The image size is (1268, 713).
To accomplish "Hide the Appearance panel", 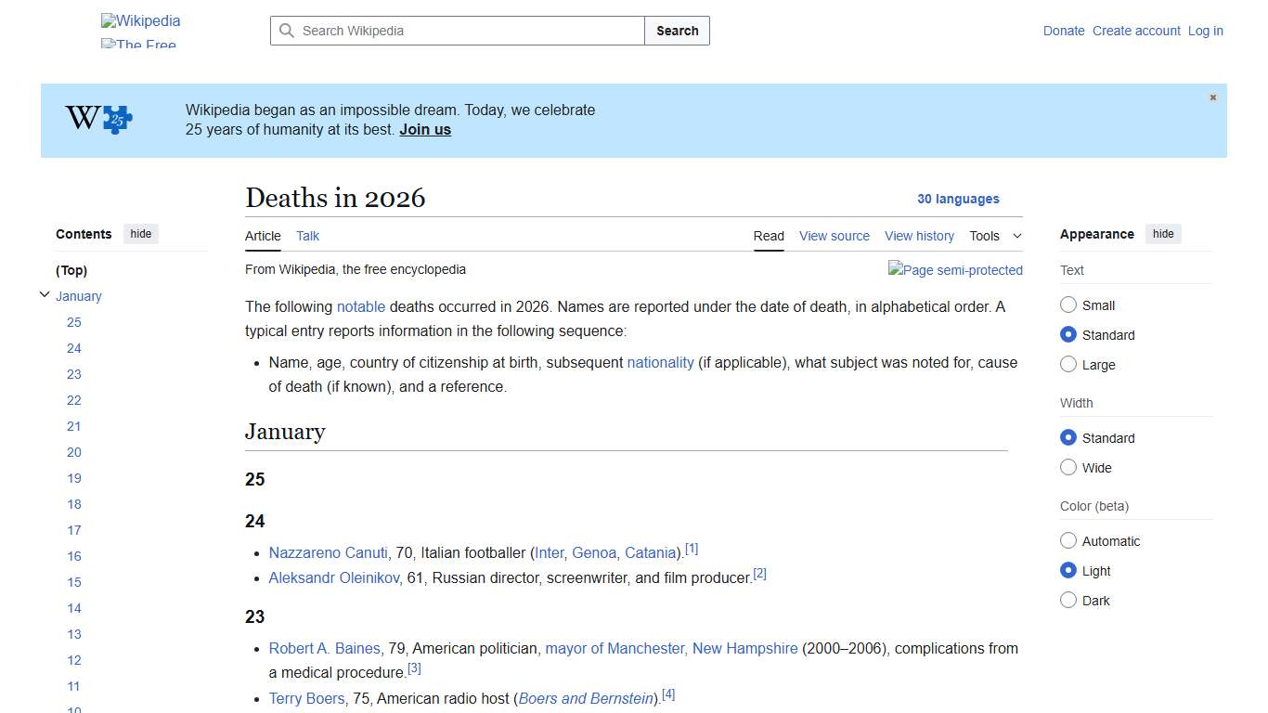I will click(1163, 233).
